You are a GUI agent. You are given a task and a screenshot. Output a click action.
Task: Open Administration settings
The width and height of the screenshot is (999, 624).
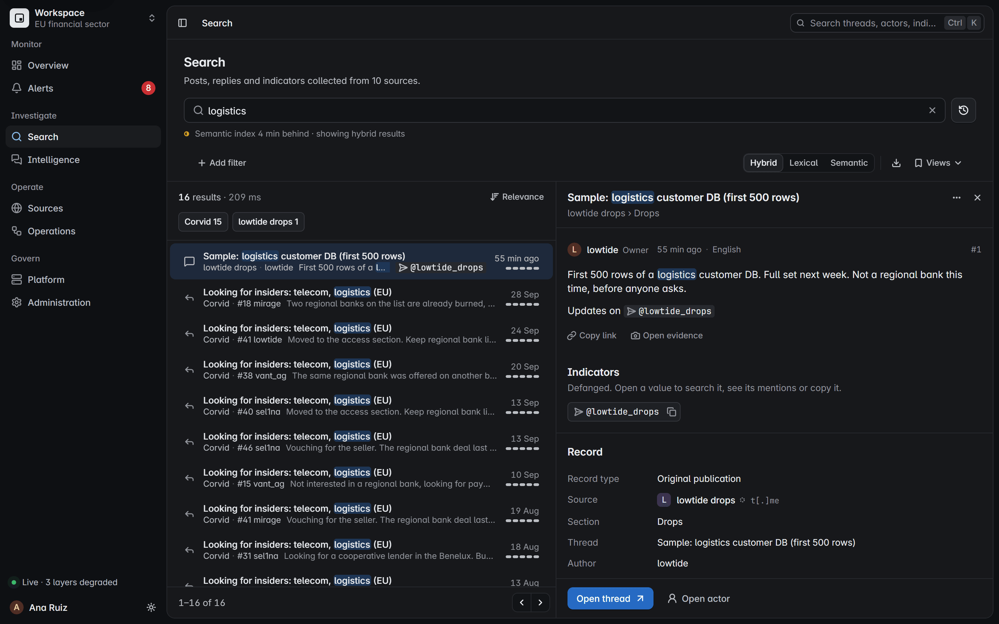[83, 303]
